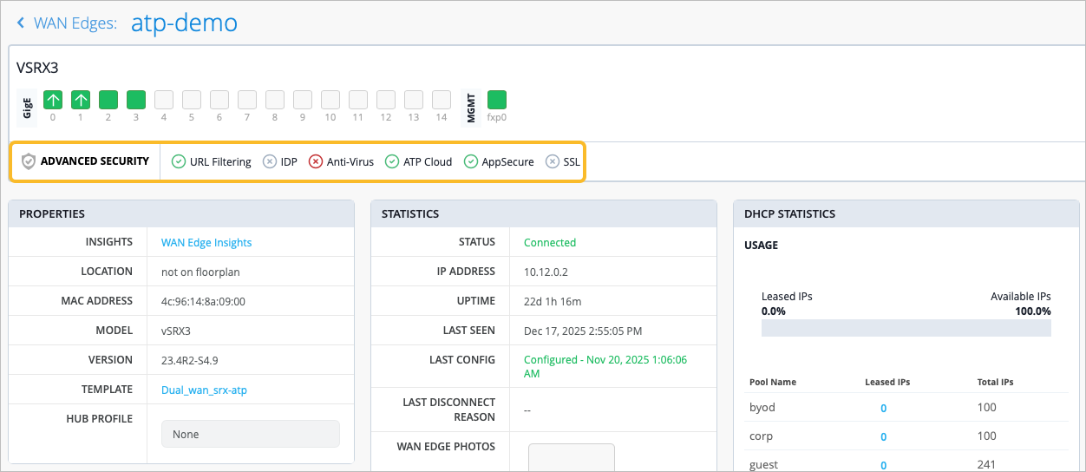Click the guest pool name
Screen dimensions: 1086x472
coord(763,465)
